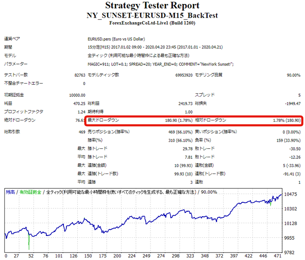This screenshot has width=305, height=260.
Task: Click the profit trades value 310 (66.10%)
Action: 181,141
